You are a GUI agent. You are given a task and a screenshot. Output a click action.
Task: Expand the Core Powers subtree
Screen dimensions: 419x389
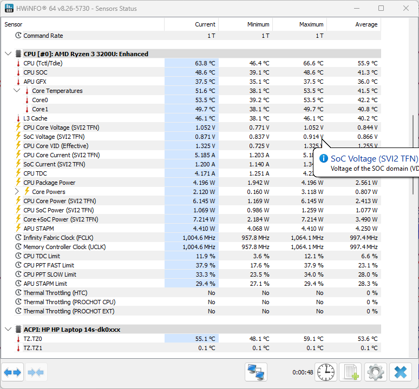17,192
